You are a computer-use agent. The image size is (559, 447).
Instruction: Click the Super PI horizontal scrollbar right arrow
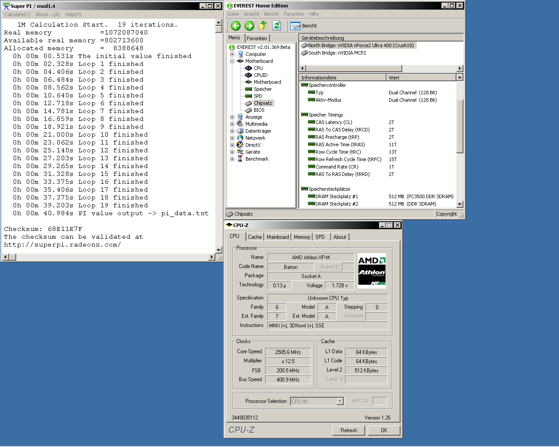(x=212, y=257)
